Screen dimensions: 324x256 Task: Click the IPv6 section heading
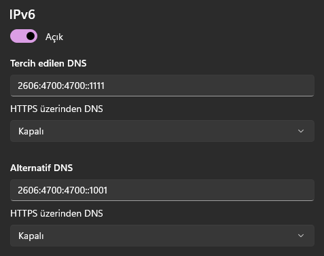point(22,14)
